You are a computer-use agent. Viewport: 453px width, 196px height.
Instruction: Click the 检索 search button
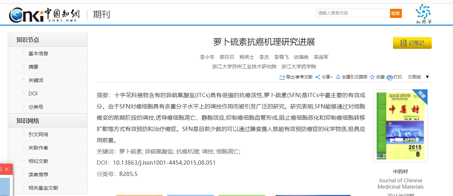coord(396,13)
